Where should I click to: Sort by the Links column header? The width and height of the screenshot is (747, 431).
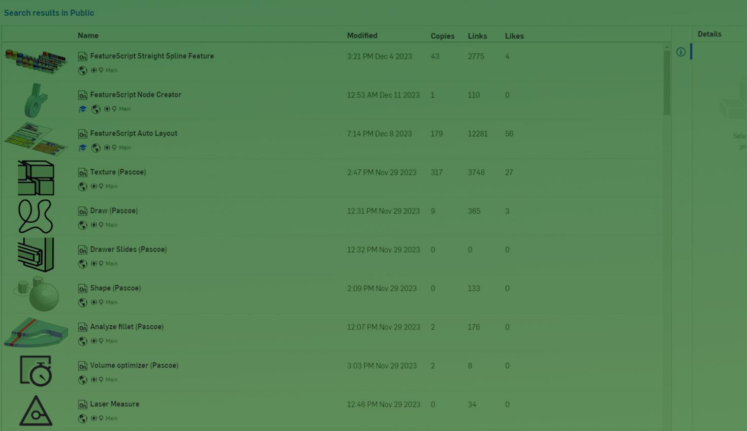(477, 36)
